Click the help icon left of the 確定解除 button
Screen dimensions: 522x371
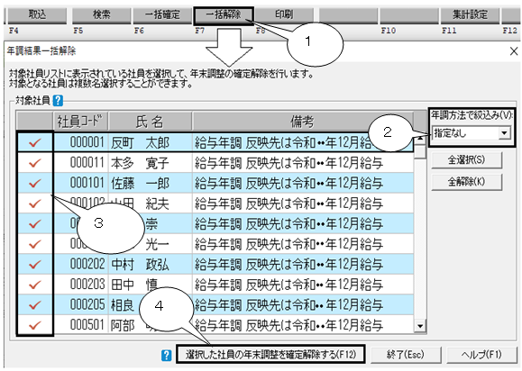166,355
